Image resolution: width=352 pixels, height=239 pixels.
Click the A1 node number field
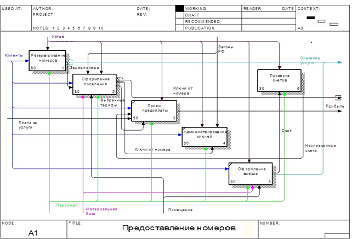(x=33, y=233)
